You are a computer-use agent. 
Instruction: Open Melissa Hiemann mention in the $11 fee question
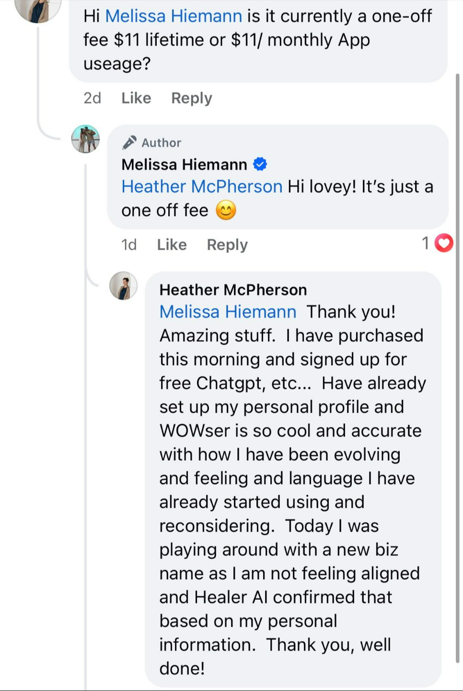click(174, 16)
